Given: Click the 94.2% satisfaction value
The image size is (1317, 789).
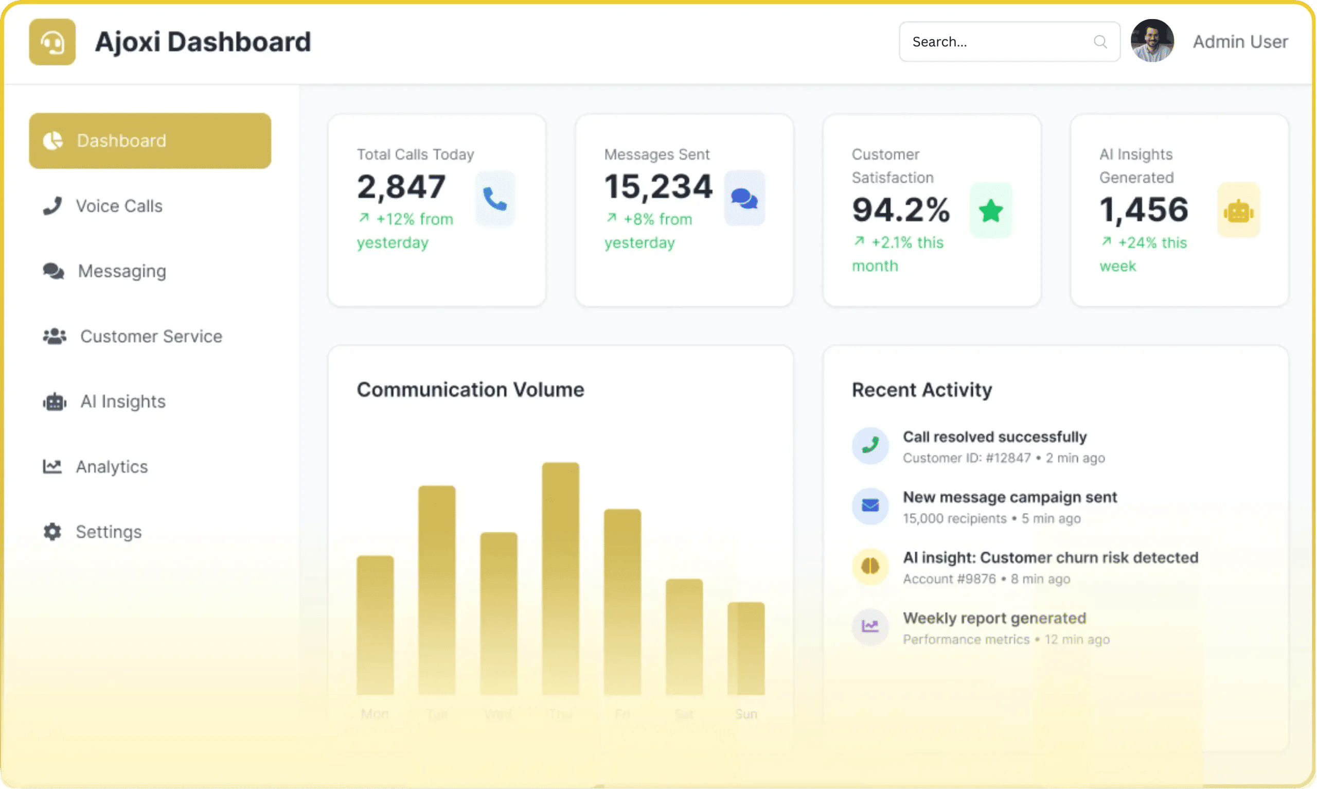Looking at the screenshot, I should tap(900, 211).
